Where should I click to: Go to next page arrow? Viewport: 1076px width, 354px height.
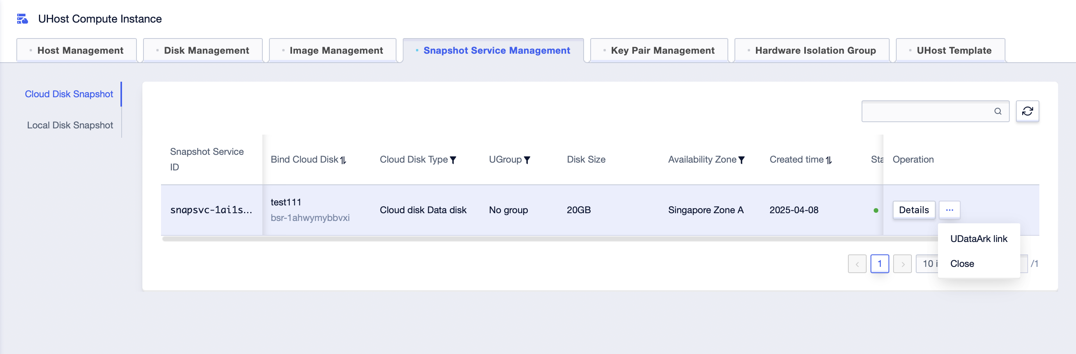pos(902,264)
